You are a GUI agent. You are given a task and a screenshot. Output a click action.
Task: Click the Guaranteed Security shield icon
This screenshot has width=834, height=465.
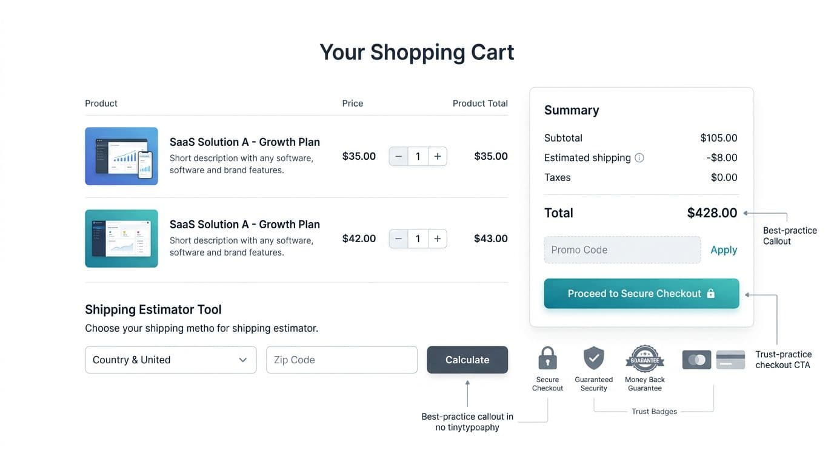tap(593, 358)
